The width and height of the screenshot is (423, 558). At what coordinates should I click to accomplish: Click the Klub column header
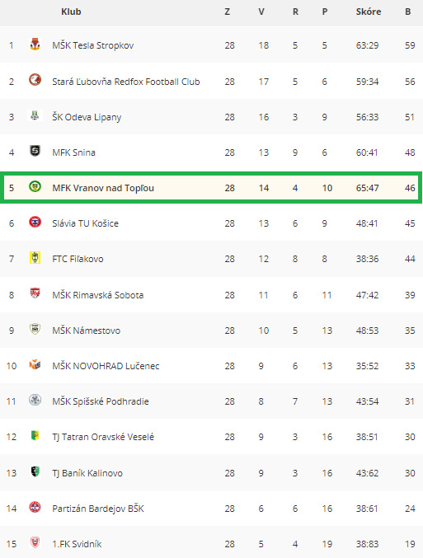71,12
